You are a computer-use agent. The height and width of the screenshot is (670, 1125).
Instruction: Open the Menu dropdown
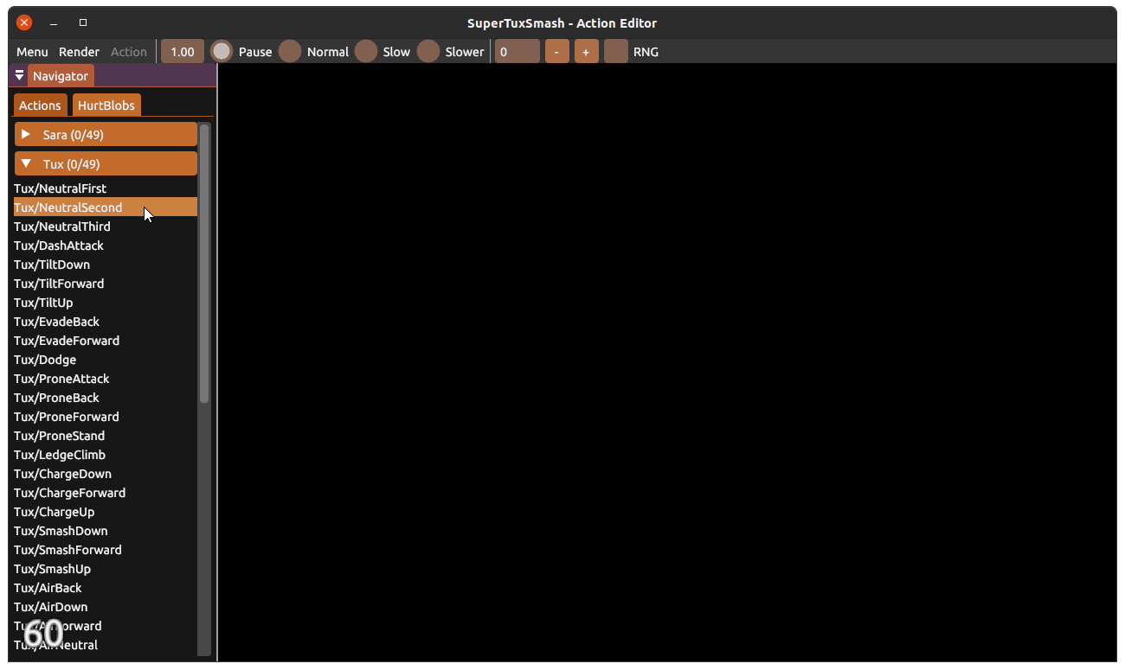click(31, 51)
